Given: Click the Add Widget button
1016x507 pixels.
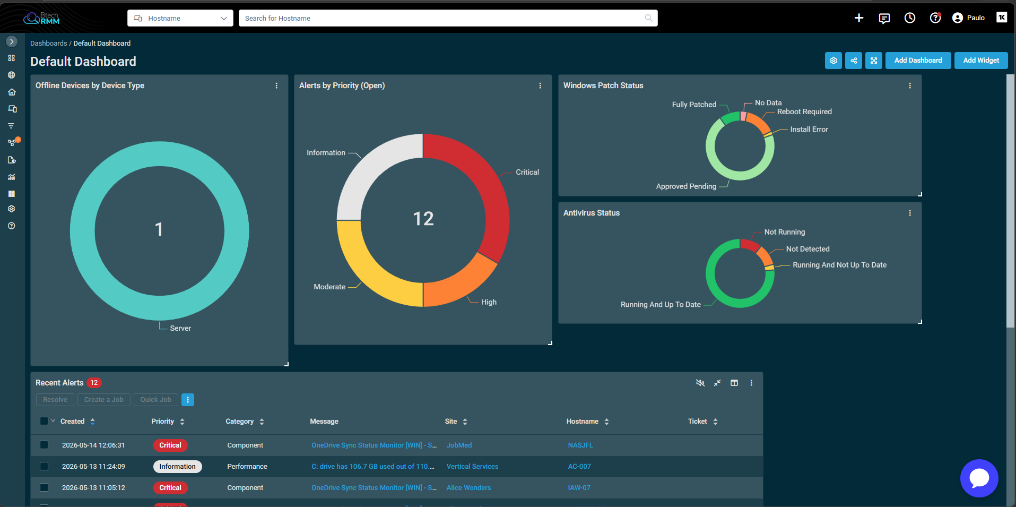Looking at the screenshot, I should (x=981, y=61).
